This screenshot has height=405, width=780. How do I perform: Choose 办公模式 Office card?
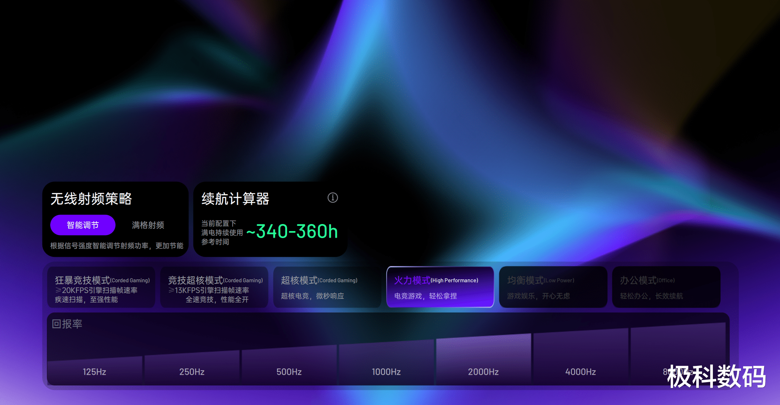coord(666,287)
